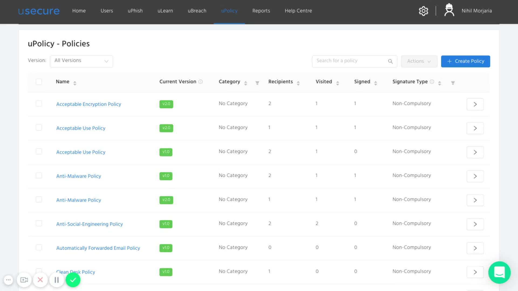Open the Reports tab
The width and height of the screenshot is (518, 291).
point(261,11)
